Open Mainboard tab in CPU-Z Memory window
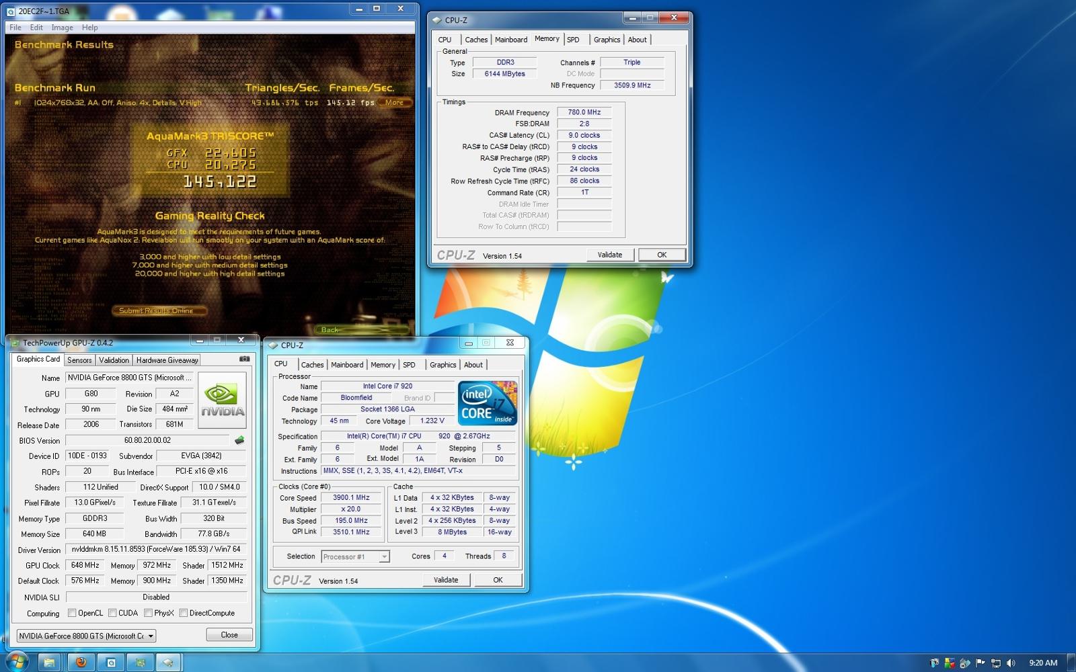1076x672 pixels. [x=511, y=40]
